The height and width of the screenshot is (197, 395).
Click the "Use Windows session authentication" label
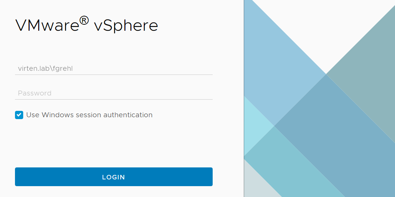point(89,115)
